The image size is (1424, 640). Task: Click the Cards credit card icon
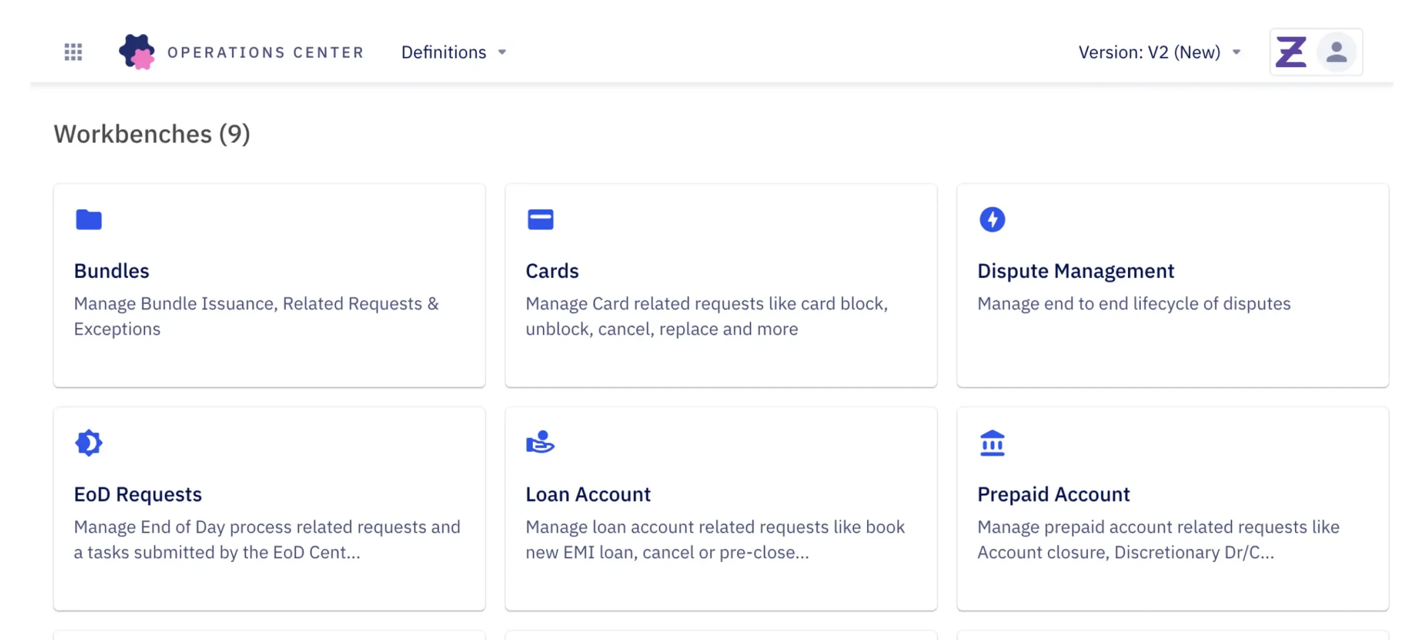540,220
